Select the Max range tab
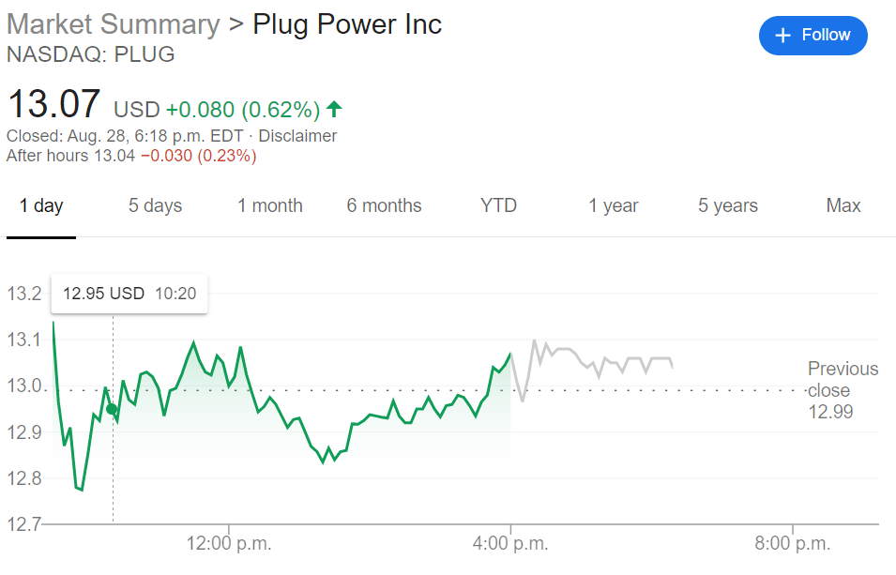 (x=843, y=206)
